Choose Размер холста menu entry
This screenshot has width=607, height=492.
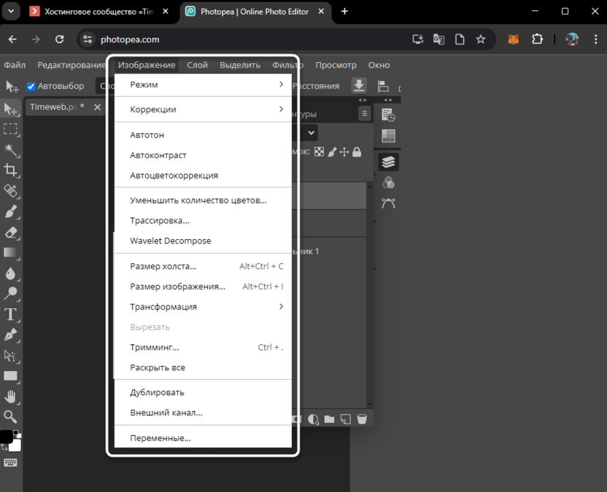click(x=163, y=266)
